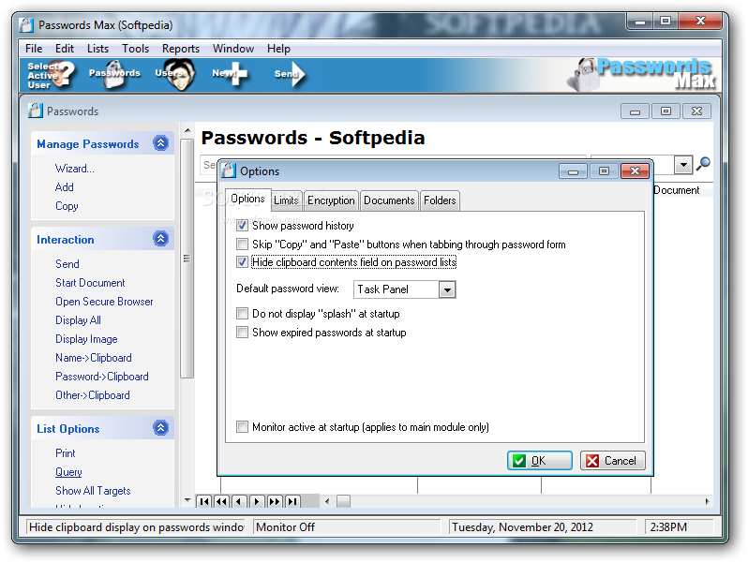This screenshot has height=563, width=748.
Task: Click Open Secure Browser link
Action: 104,302
